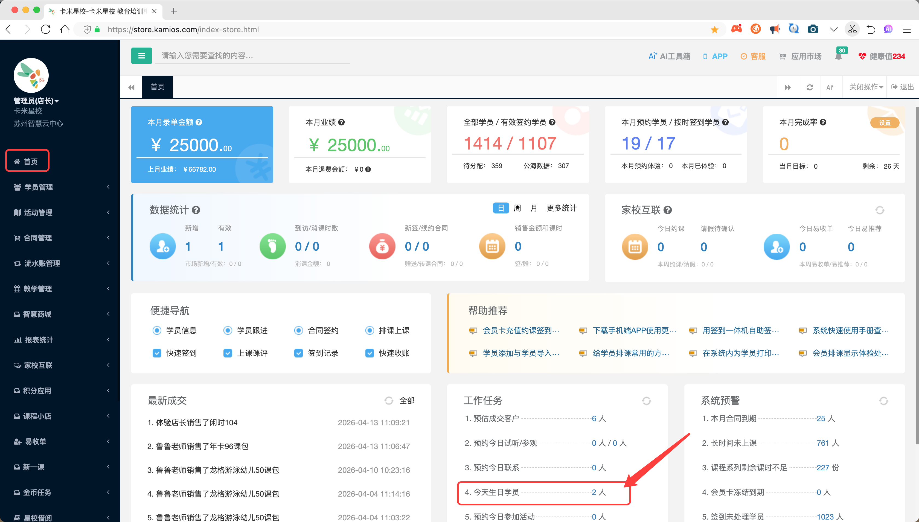Click the browser home button
Viewport: 919px width, 522px height.
pos(65,30)
